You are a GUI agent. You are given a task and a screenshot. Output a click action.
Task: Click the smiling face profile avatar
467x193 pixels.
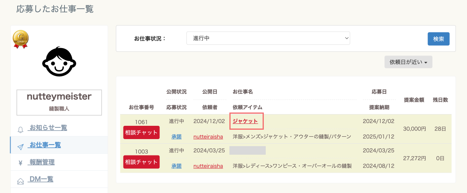pyautogui.click(x=59, y=62)
